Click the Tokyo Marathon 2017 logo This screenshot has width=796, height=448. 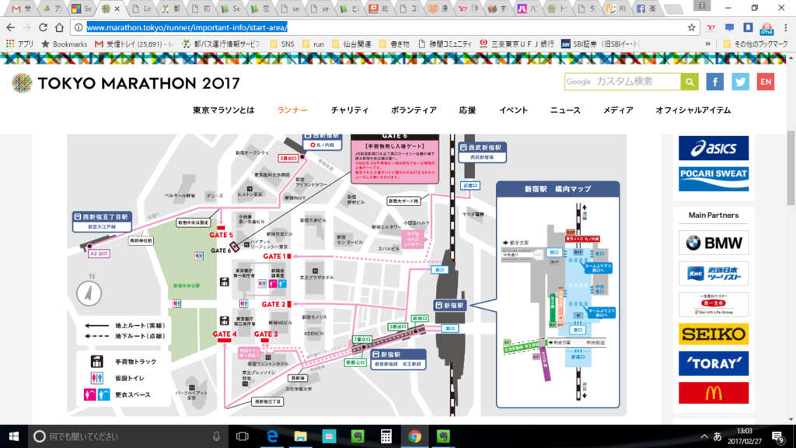[125, 83]
